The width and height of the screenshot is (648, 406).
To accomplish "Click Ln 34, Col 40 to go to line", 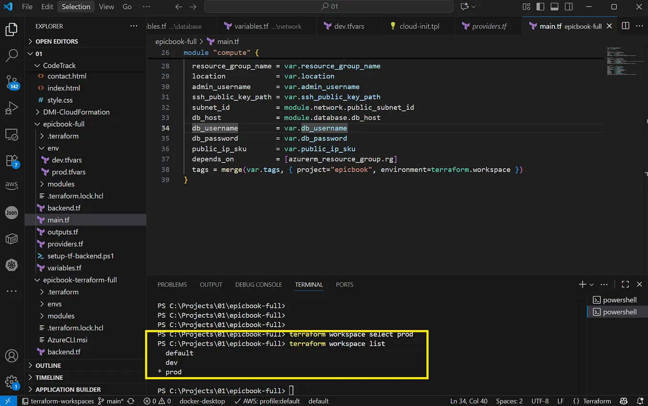I will pyautogui.click(x=469, y=401).
